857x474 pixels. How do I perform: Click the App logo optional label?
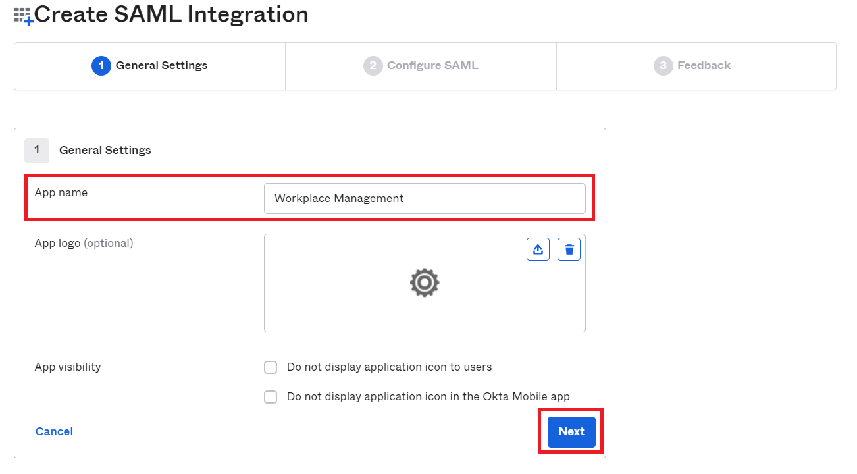coord(84,244)
